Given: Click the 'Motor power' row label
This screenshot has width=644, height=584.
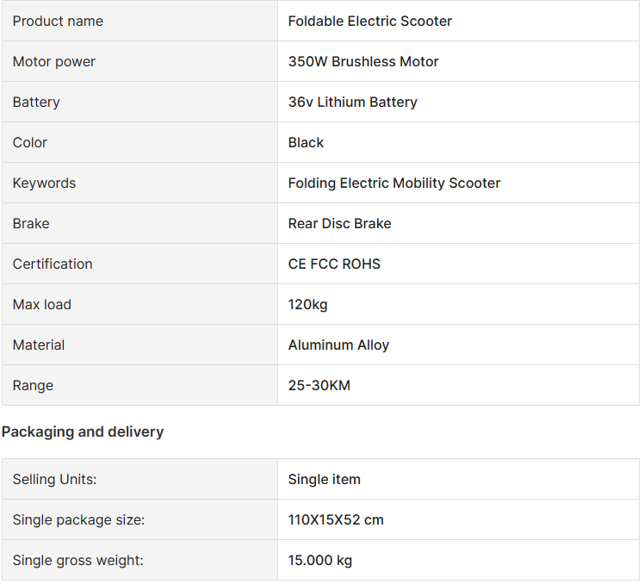Looking at the screenshot, I should [x=54, y=61].
